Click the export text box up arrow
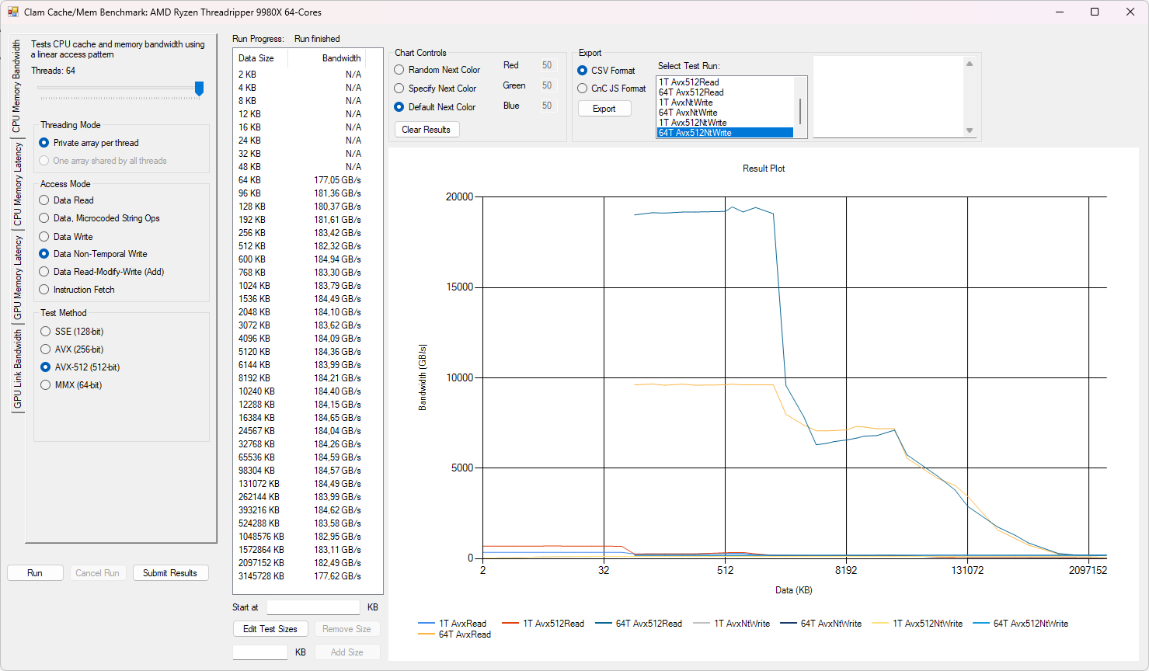The height and width of the screenshot is (671, 1149). (x=970, y=64)
